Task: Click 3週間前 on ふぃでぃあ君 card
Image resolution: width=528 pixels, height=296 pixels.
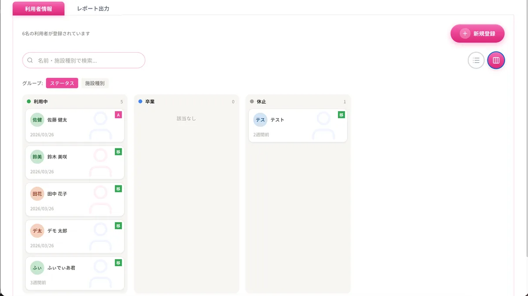Action: coord(38,282)
